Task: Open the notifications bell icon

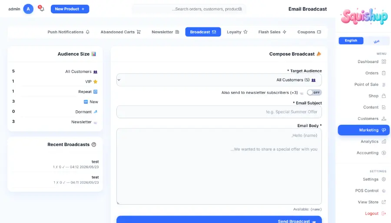Action: point(42,9)
